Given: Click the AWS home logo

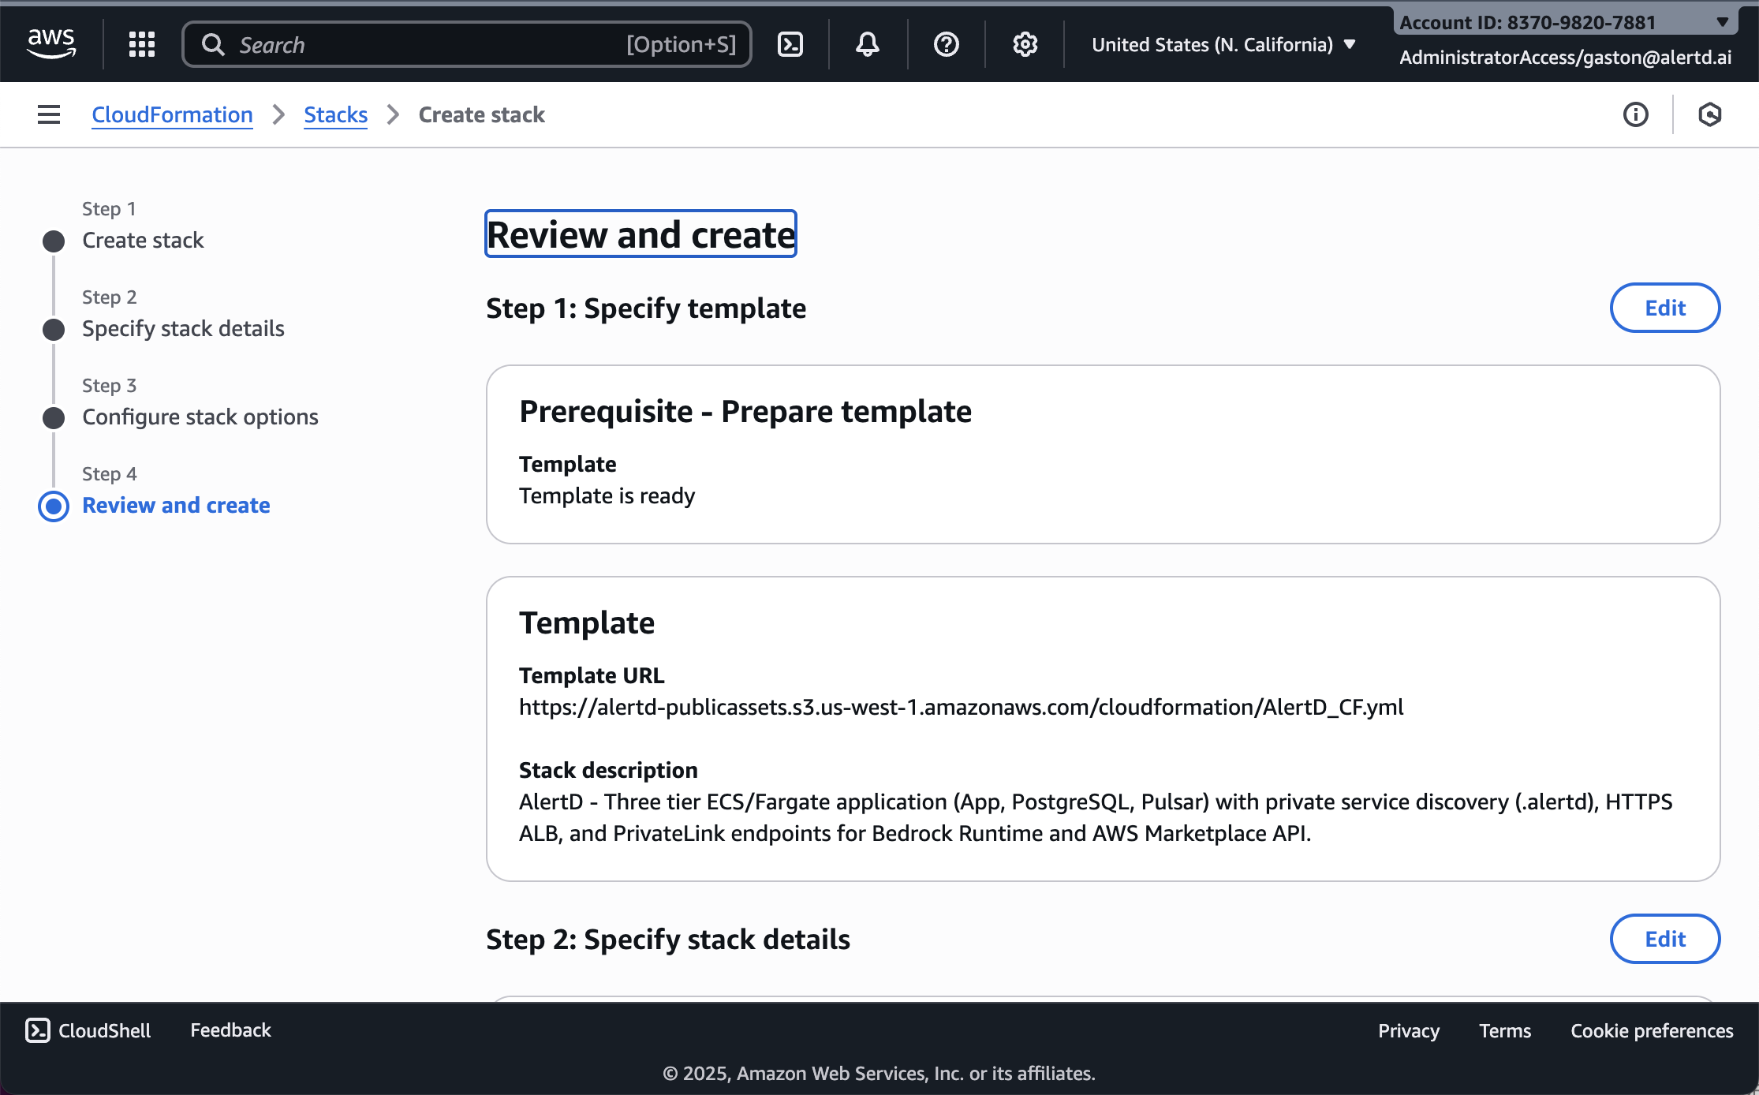Looking at the screenshot, I should point(51,43).
